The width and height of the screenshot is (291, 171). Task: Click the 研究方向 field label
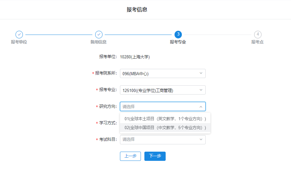(x=108, y=107)
